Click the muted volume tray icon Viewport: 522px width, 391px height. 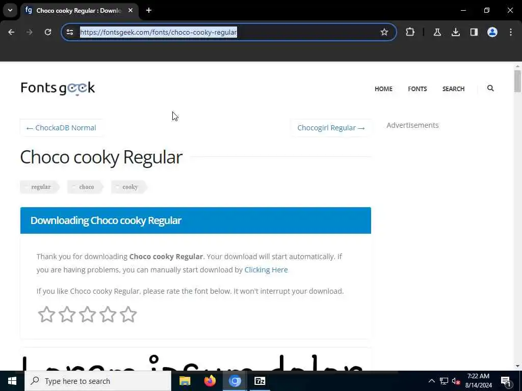(456, 381)
